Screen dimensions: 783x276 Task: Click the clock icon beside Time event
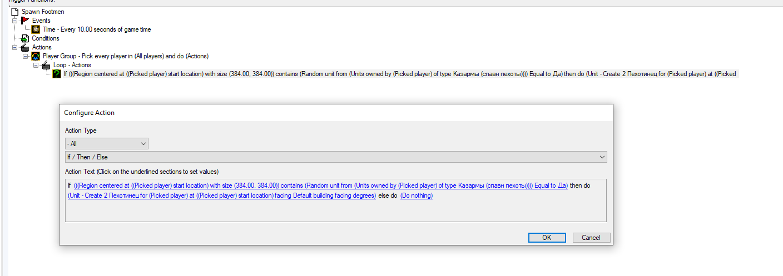tap(36, 29)
